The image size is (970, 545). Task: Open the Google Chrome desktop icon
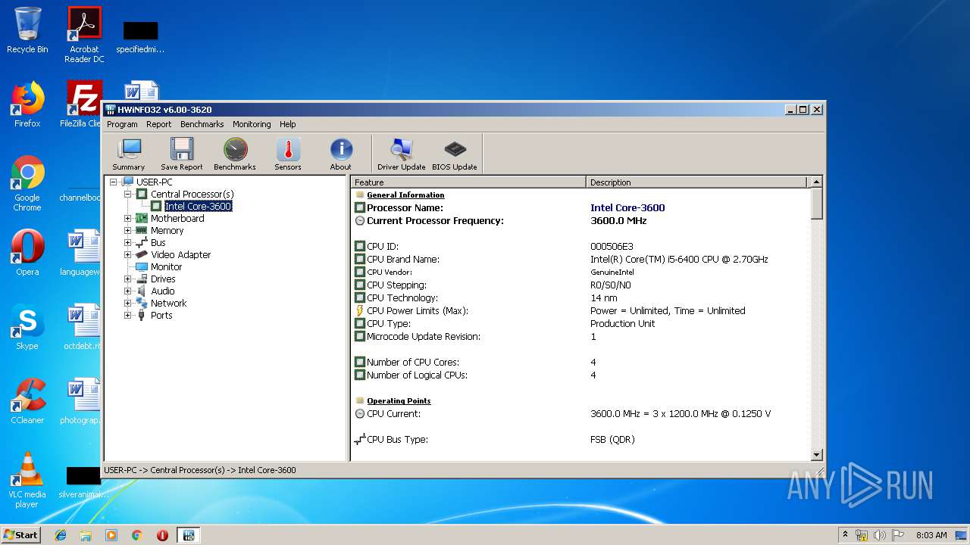tap(27, 183)
